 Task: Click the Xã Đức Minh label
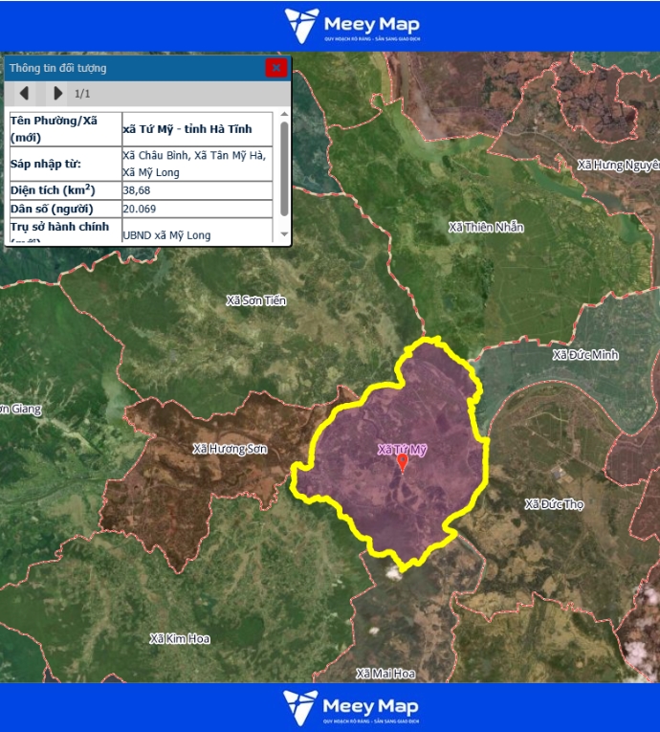pos(585,355)
